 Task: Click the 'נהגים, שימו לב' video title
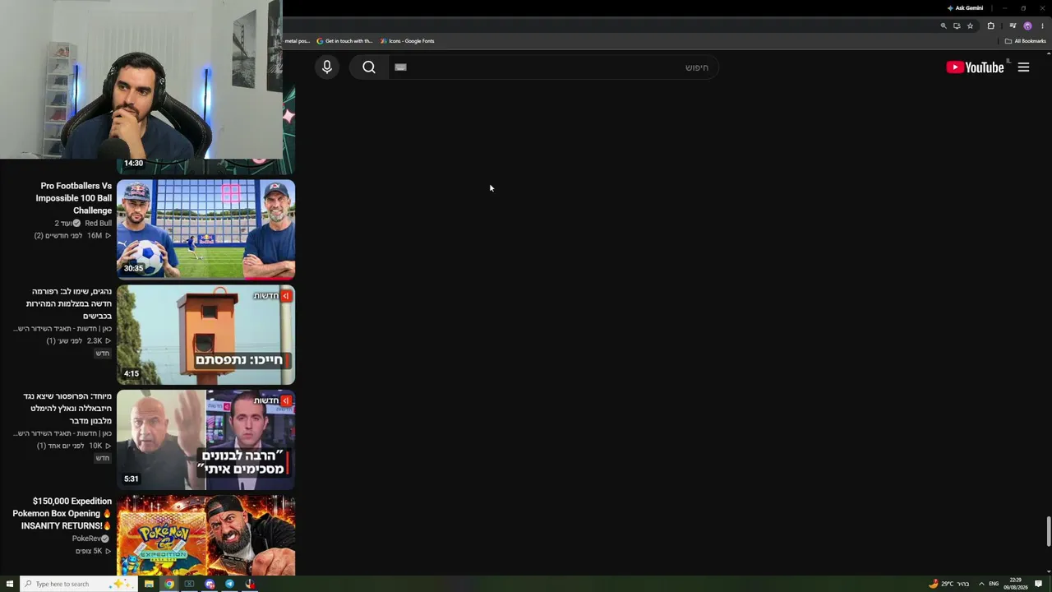coord(69,303)
